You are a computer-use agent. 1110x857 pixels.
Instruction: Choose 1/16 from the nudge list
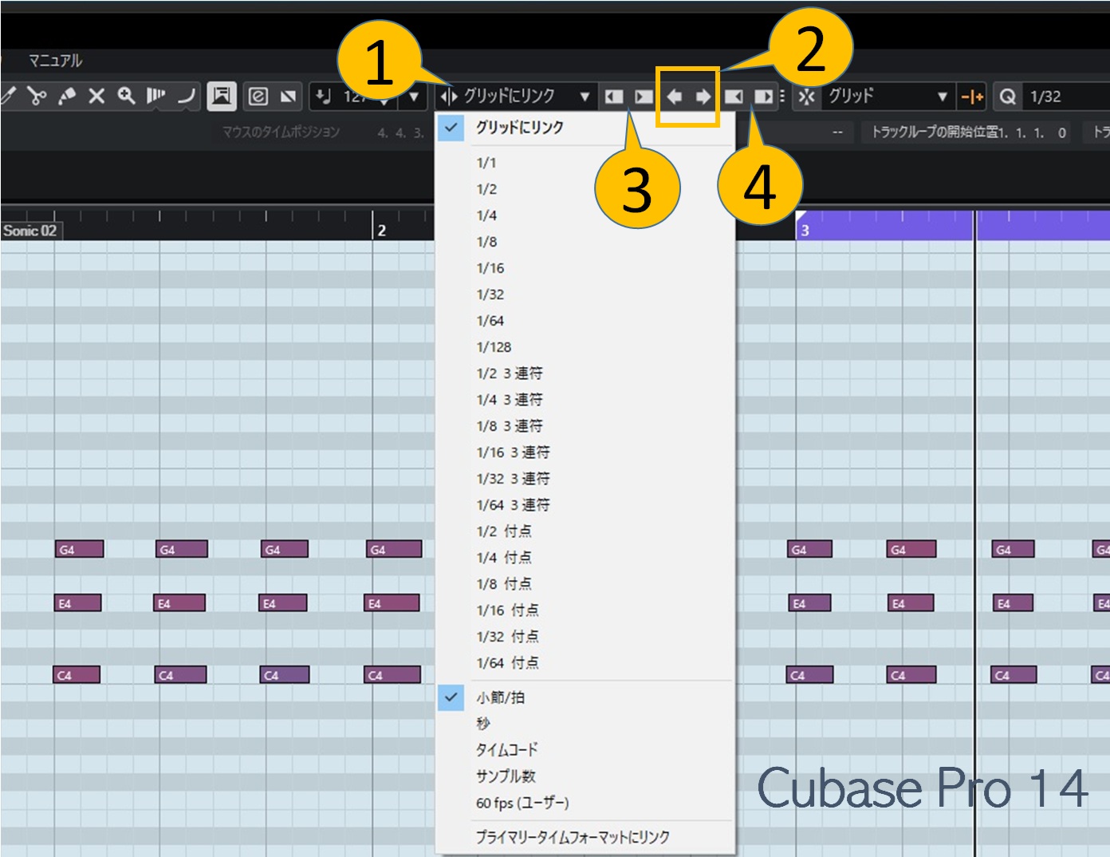(490, 268)
